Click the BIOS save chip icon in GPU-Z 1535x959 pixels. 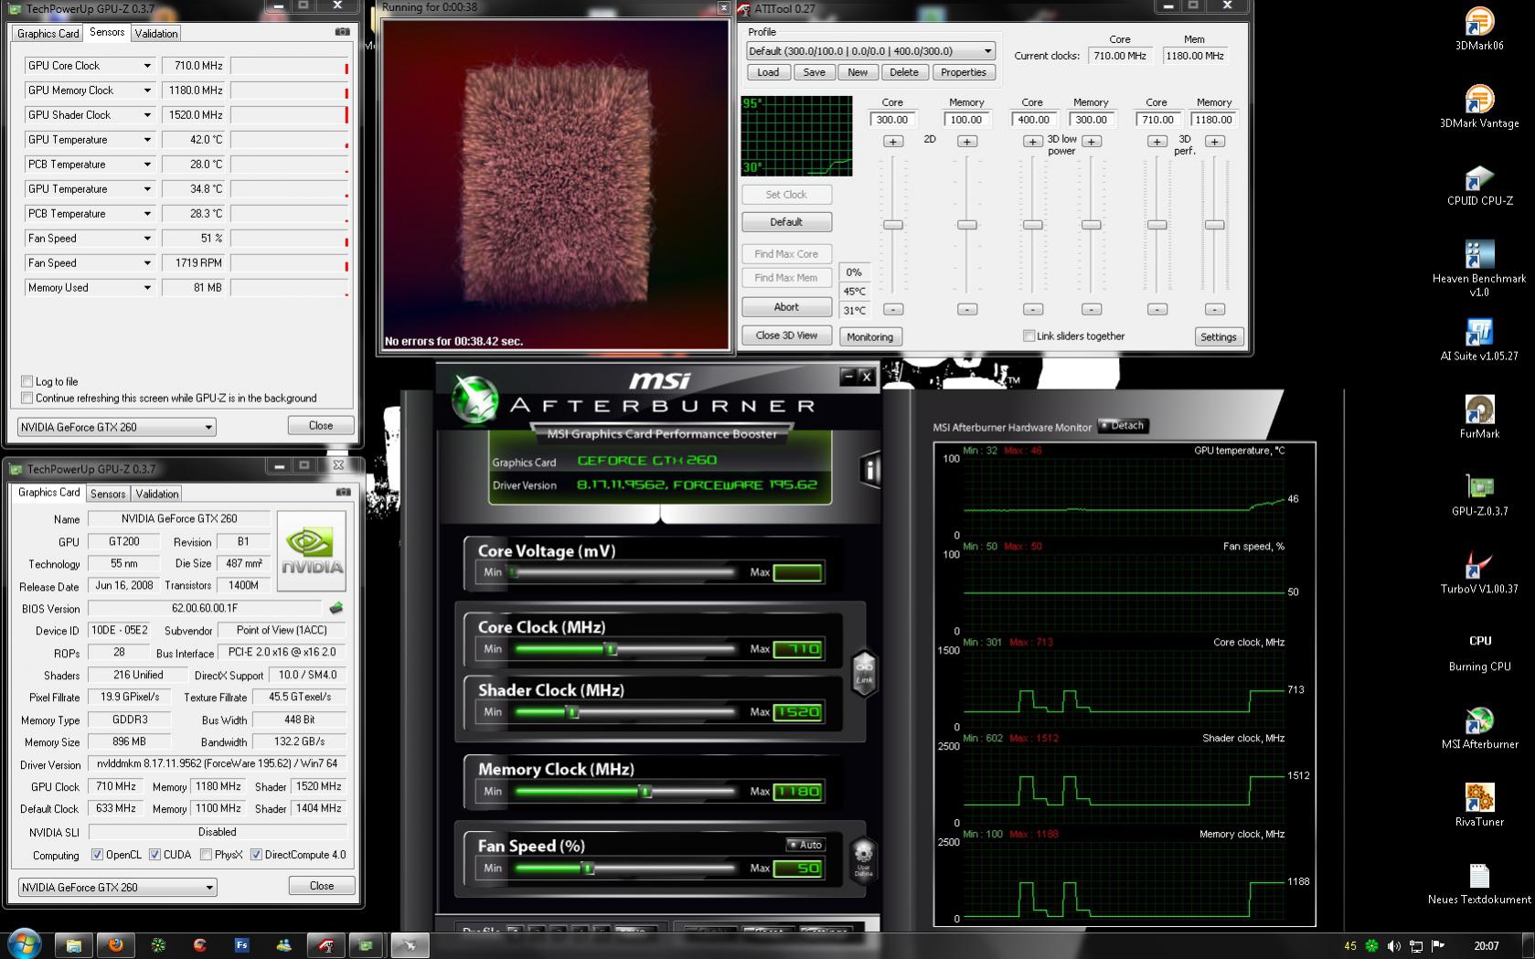coord(336,608)
